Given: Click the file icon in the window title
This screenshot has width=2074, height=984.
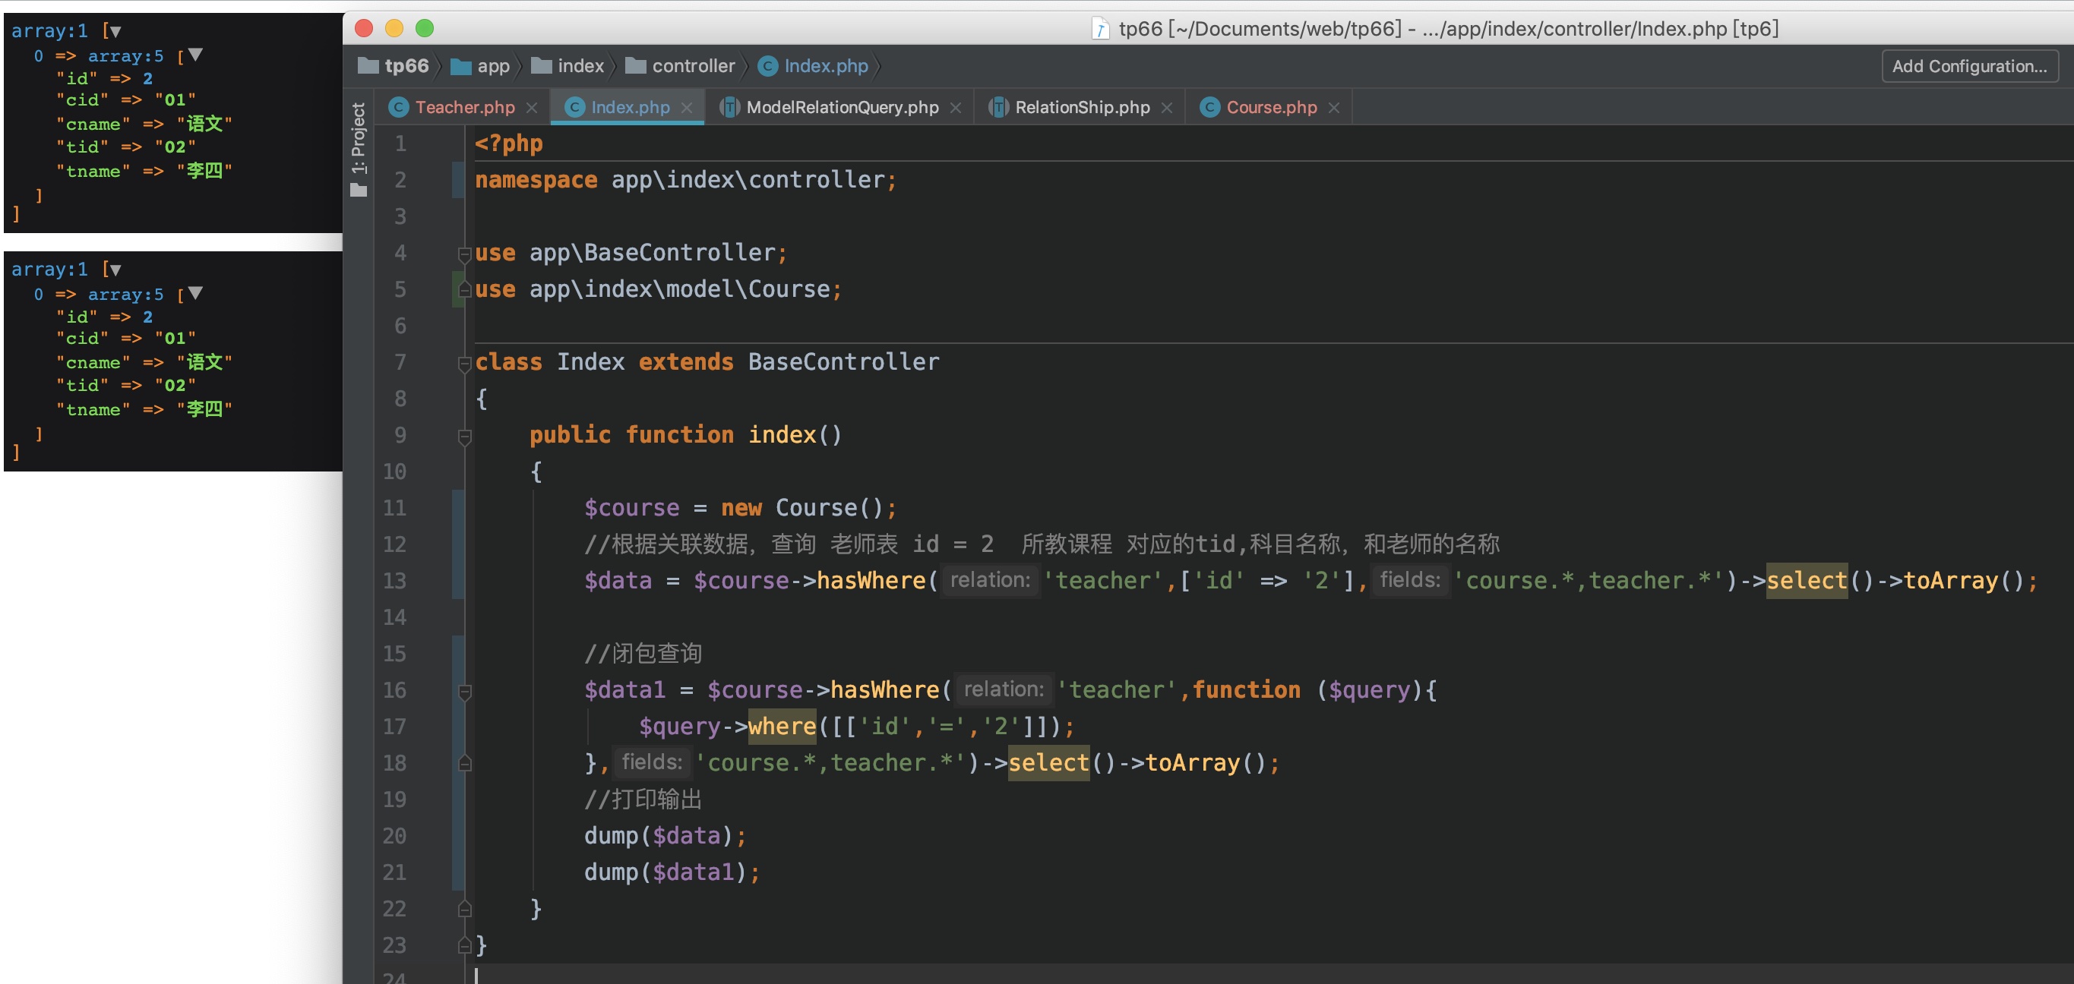Looking at the screenshot, I should tap(1100, 29).
